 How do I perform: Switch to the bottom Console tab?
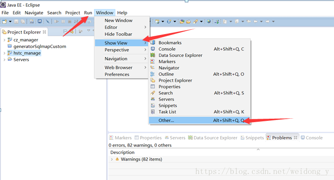click(x=312, y=138)
